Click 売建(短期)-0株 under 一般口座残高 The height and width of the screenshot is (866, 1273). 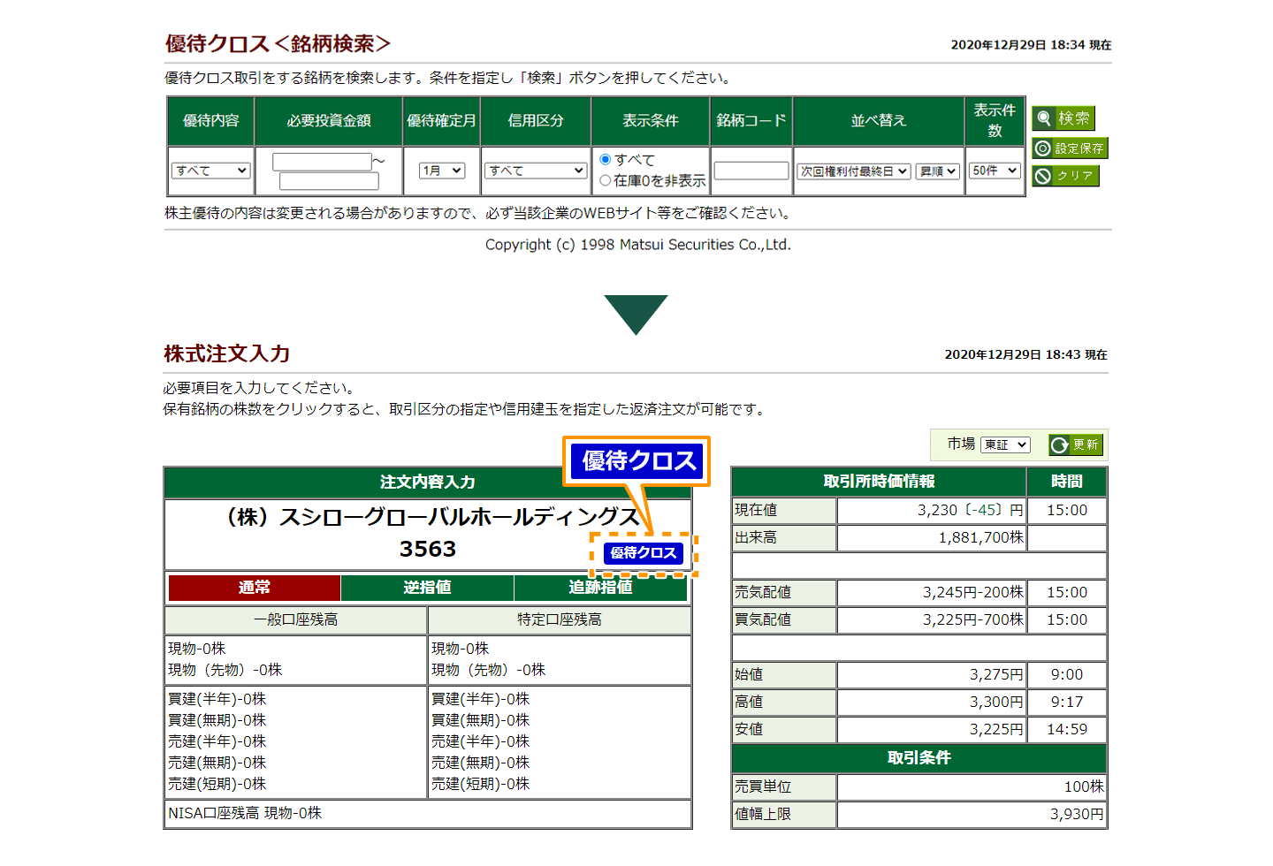[217, 784]
